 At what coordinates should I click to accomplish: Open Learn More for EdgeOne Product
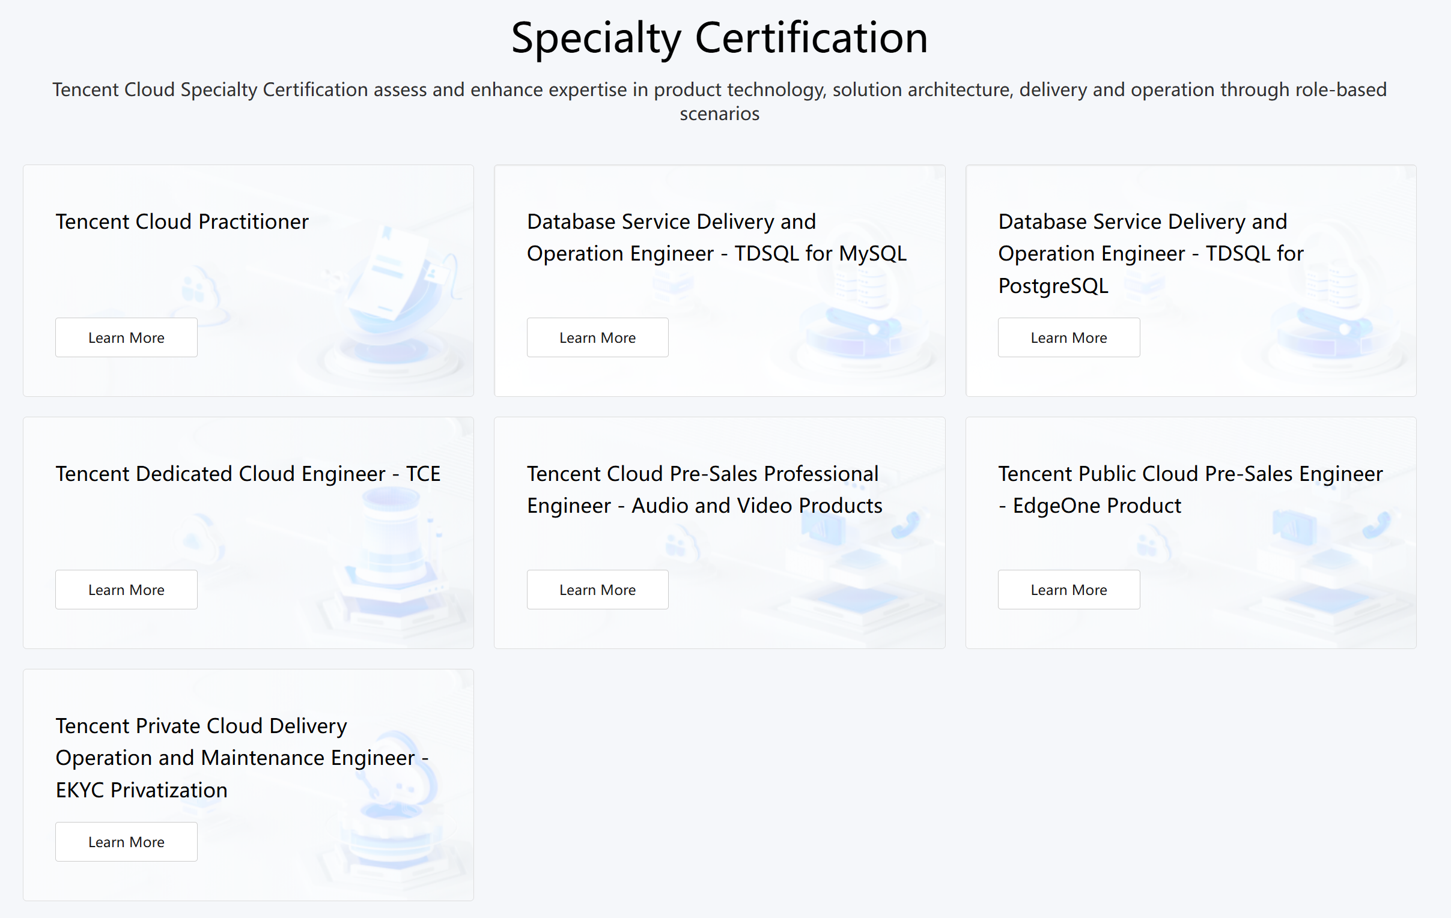1068,590
